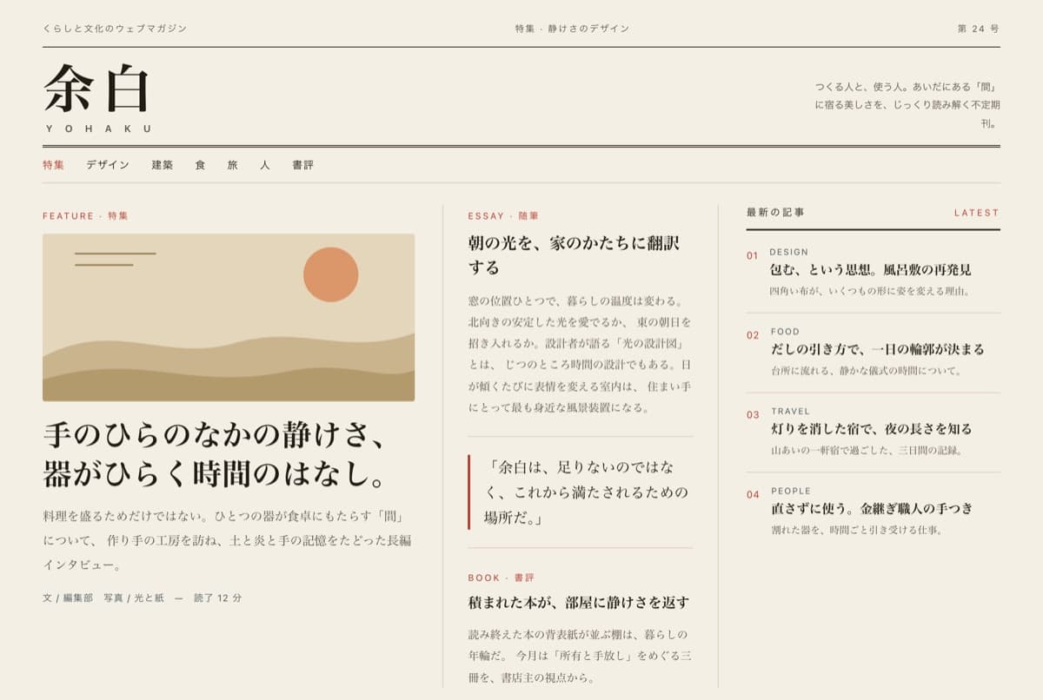The image size is (1043, 700).
Task: Click the 余白 YOHAKU magazine logo
Action: click(97, 97)
